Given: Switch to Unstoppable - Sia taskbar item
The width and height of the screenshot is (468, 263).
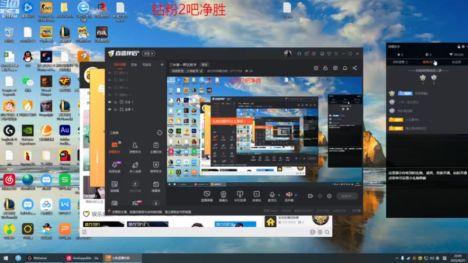Looking at the screenshot, I should tap(83, 258).
